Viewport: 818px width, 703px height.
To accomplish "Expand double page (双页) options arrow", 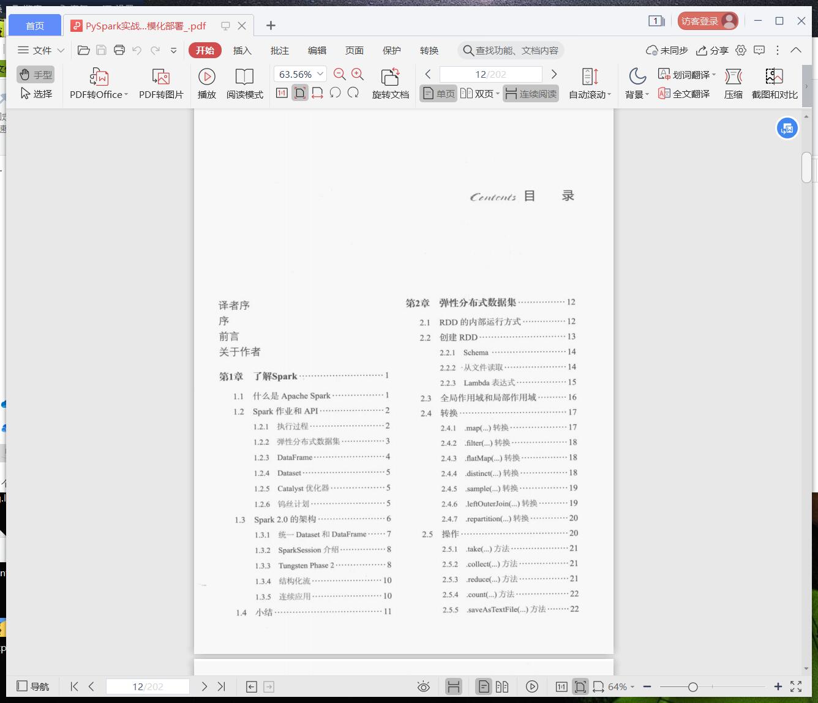I will (x=498, y=94).
